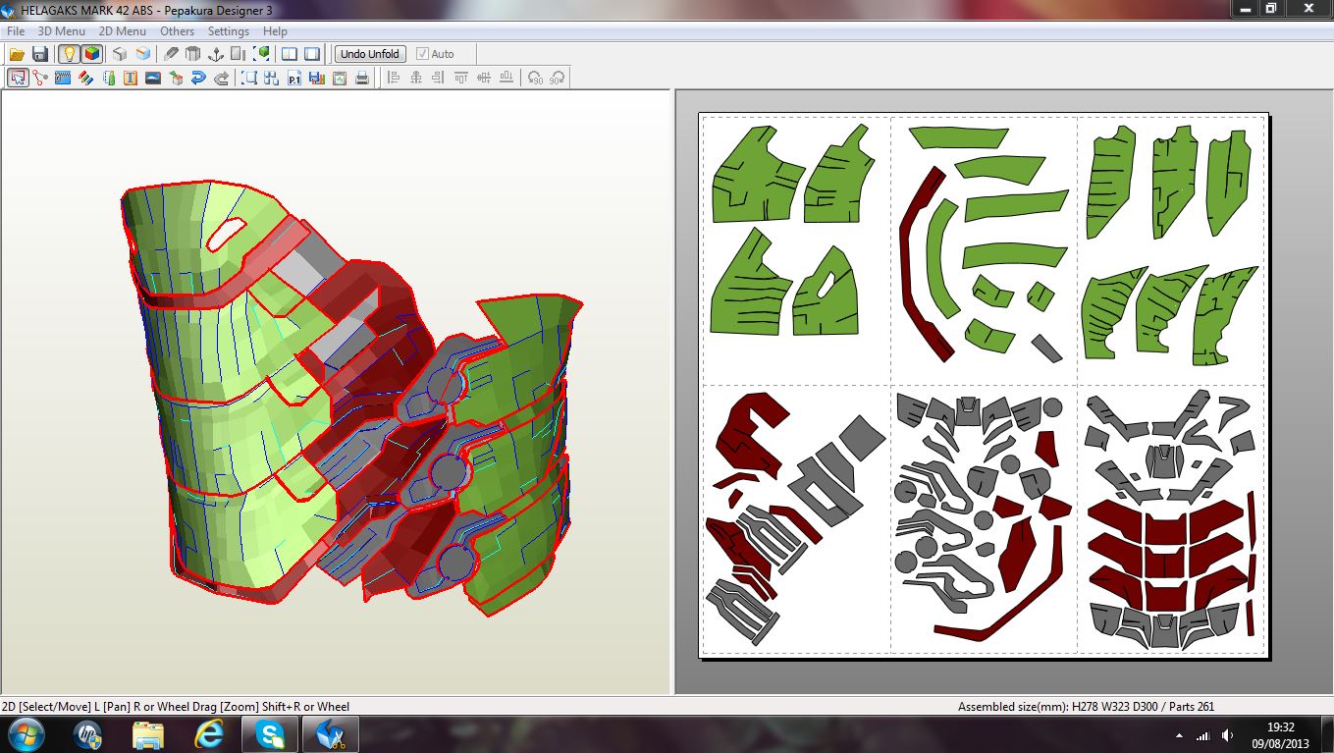1334x753 pixels.
Task: Click the arrange parts squares icon
Action: pos(272,78)
